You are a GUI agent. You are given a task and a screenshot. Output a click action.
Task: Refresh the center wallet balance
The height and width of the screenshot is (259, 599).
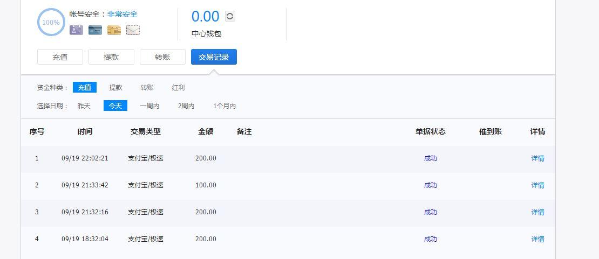click(230, 16)
